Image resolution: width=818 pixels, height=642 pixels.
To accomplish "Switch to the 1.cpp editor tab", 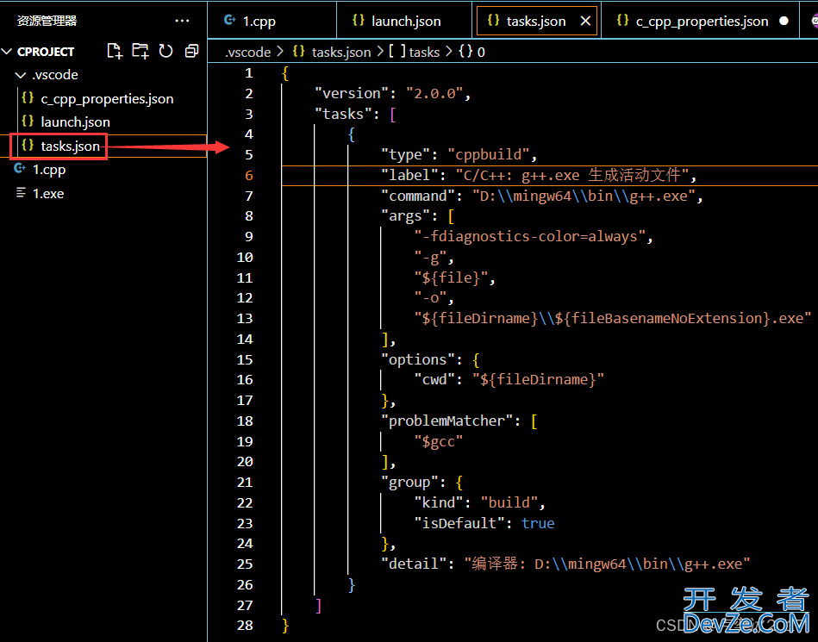I will pos(272,21).
